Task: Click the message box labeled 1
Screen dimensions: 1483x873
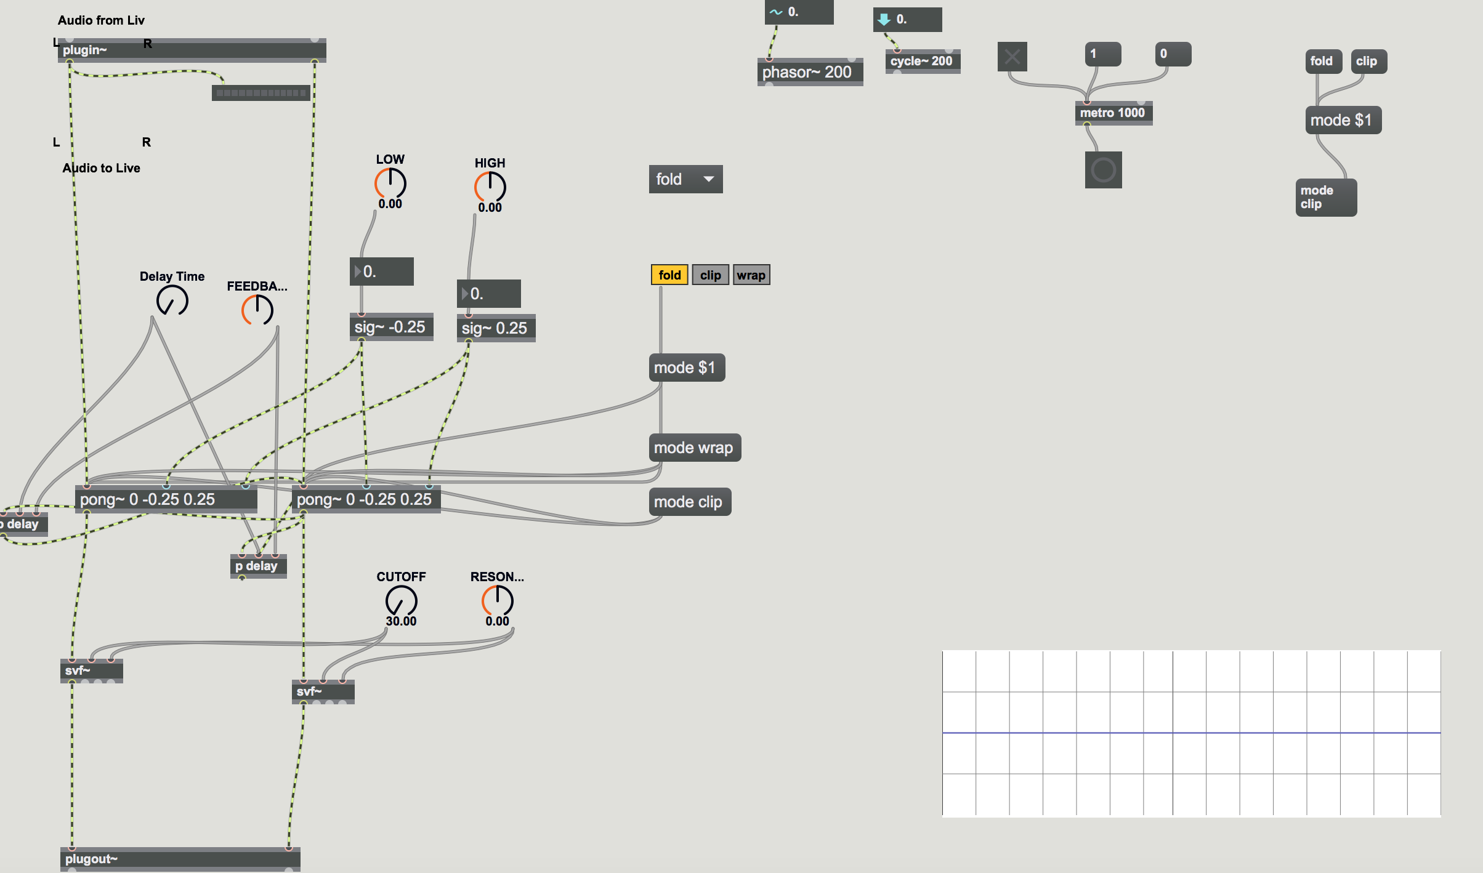Action: click(x=1102, y=54)
